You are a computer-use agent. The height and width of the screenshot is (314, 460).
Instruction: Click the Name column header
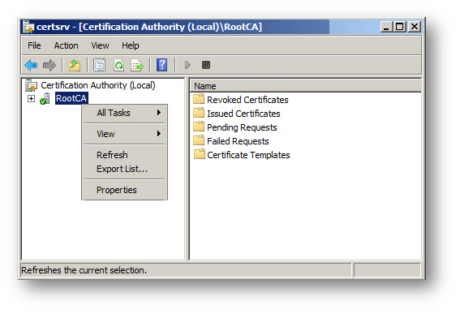[305, 86]
